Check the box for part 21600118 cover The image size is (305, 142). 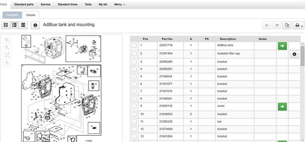(134, 106)
